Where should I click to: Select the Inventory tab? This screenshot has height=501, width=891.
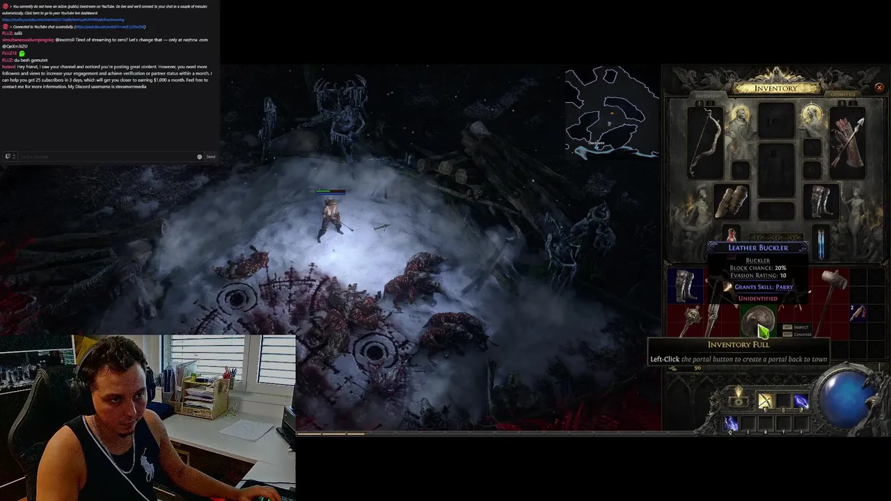coord(709,95)
